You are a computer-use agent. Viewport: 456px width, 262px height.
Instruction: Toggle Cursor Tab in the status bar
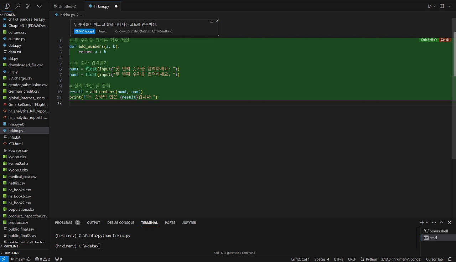(x=434, y=259)
